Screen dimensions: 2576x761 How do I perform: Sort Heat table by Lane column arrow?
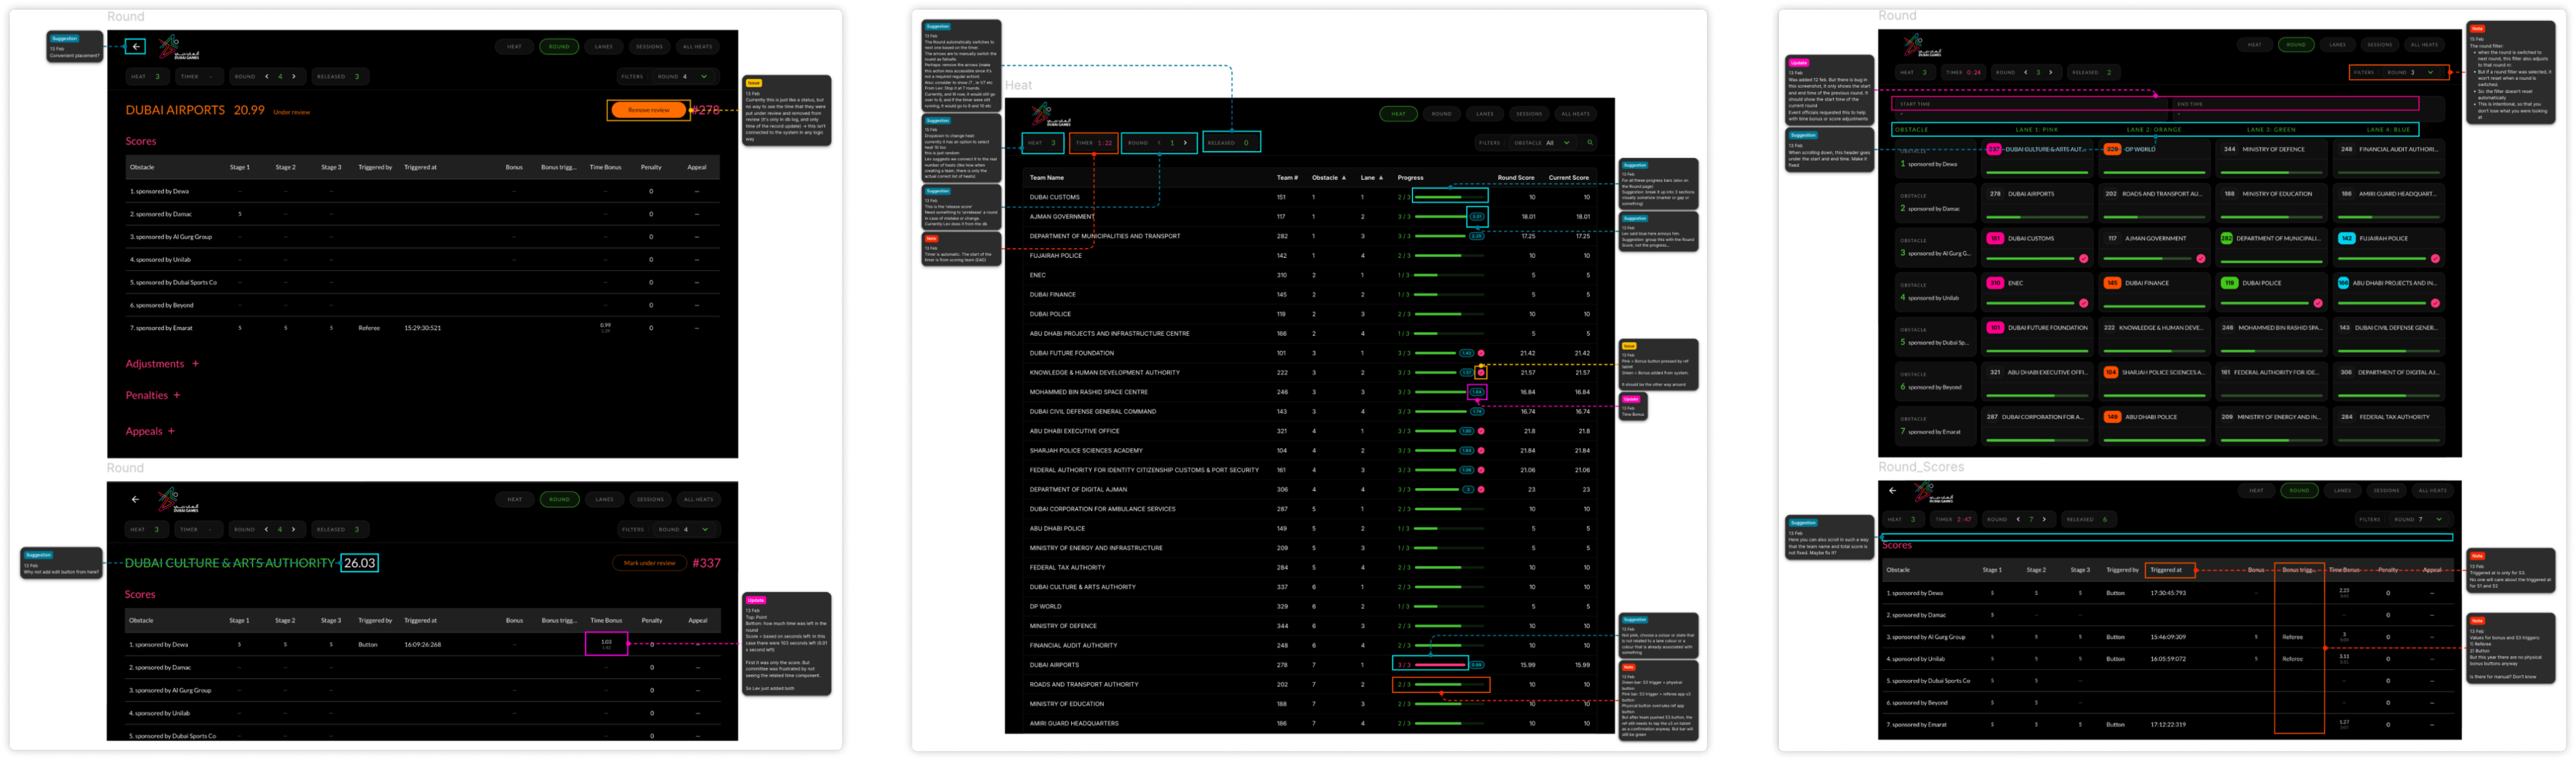[1381, 177]
